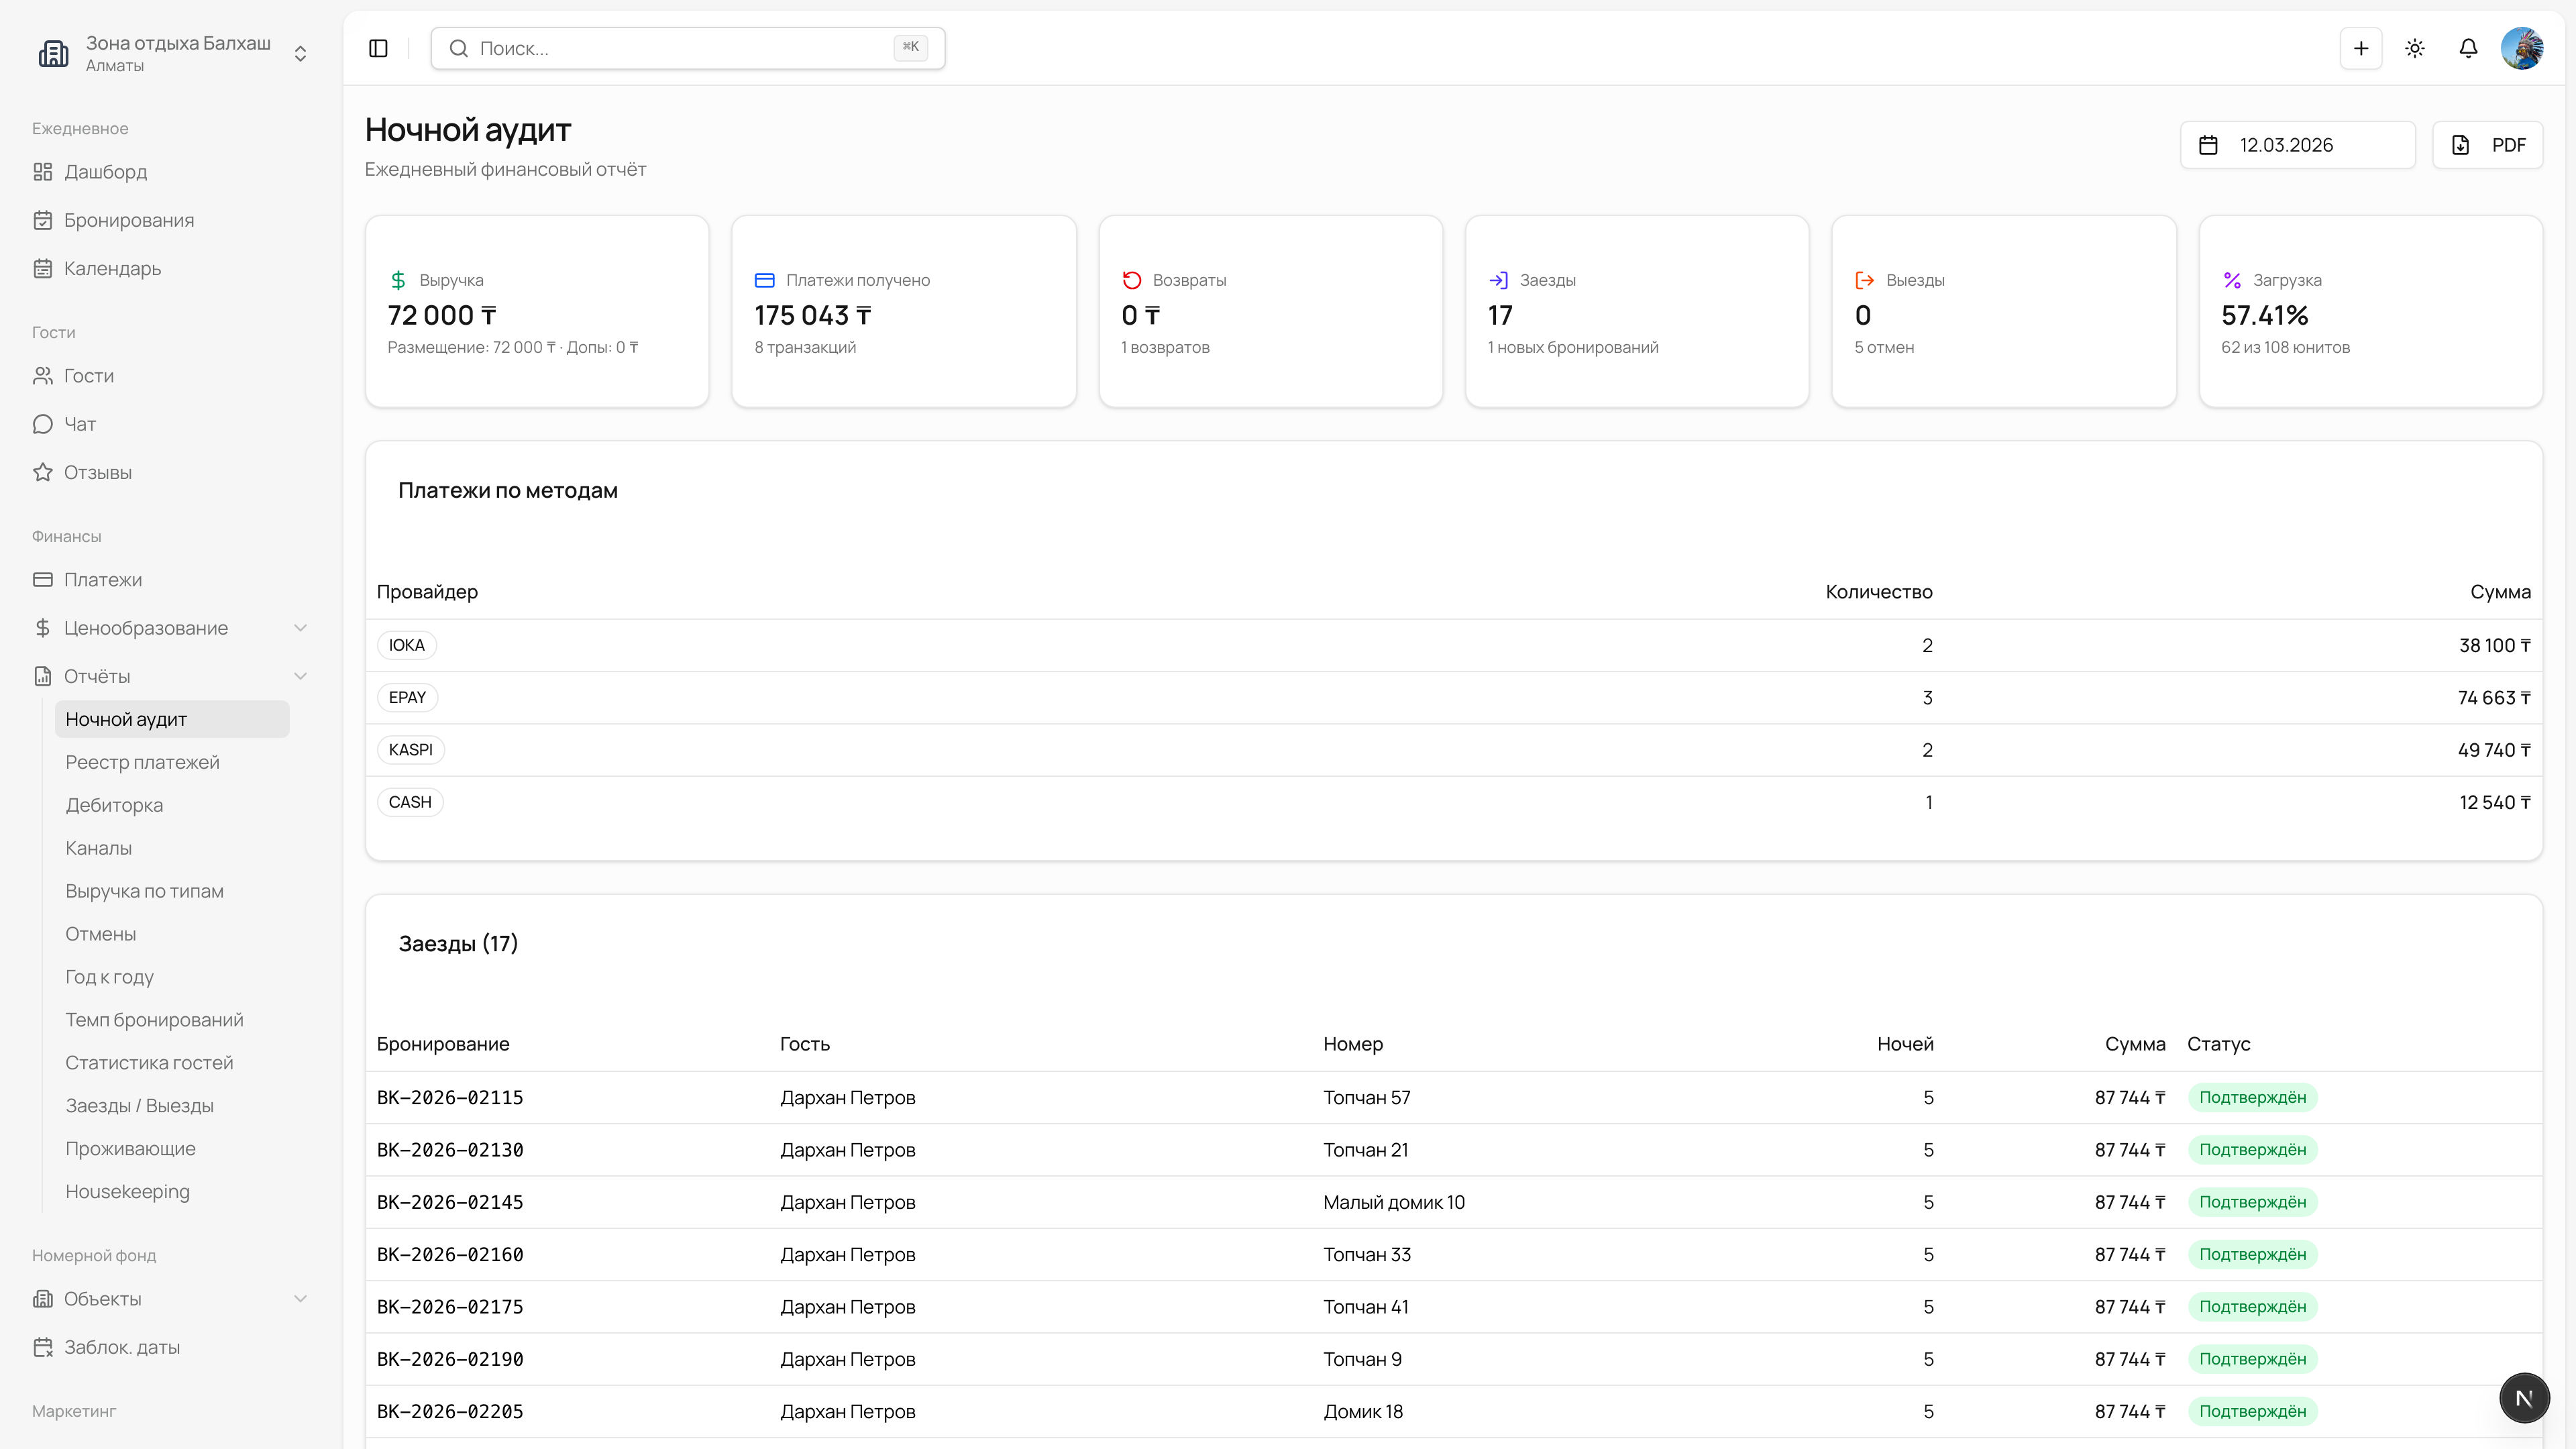Viewport: 2576px width, 1449px height.
Task: Toggle the sidebar panel icon
Action: click(x=378, y=48)
